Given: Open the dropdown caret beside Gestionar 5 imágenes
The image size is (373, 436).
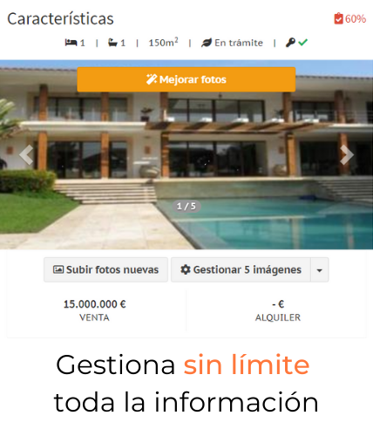Looking at the screenshot, I should [320, 269].
